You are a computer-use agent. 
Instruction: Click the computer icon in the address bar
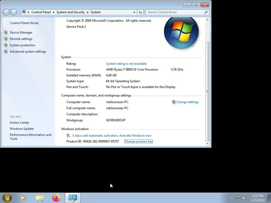(x=24, y=12)
